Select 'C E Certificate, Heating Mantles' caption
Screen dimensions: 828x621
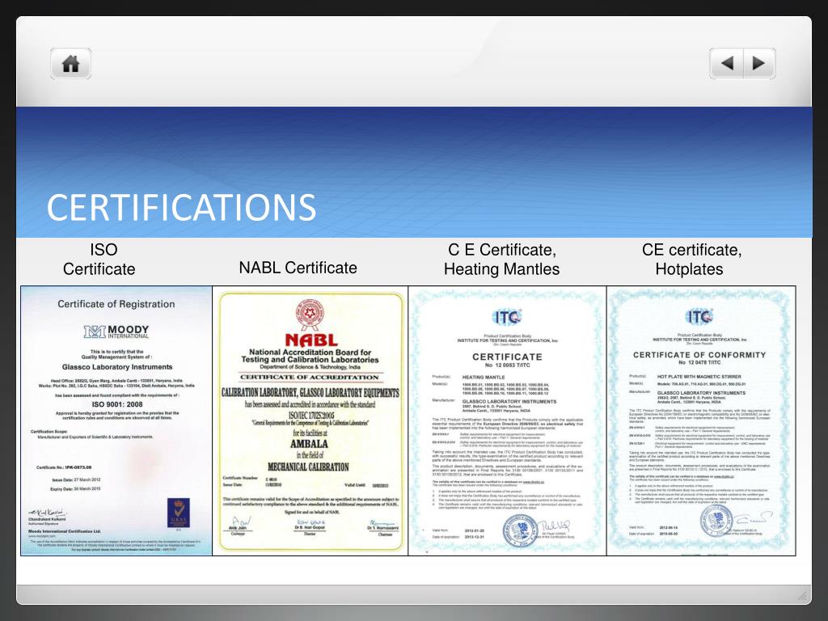501,260
